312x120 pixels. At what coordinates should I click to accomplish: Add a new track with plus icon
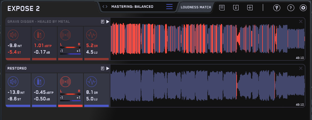pos(250,8)
